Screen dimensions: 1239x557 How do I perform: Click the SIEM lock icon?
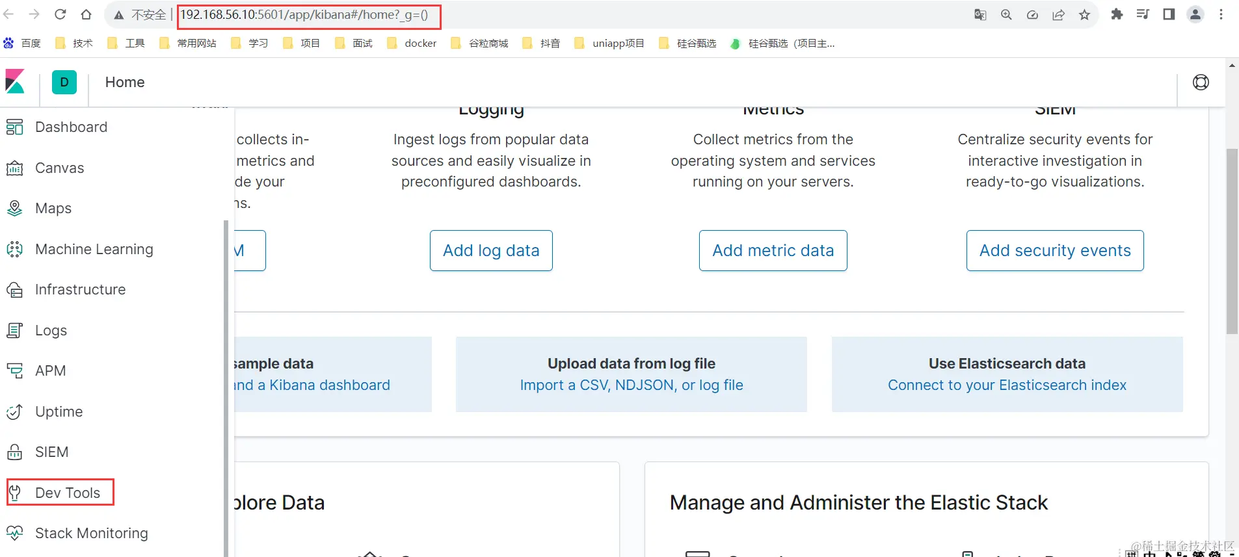pos(14,452)
